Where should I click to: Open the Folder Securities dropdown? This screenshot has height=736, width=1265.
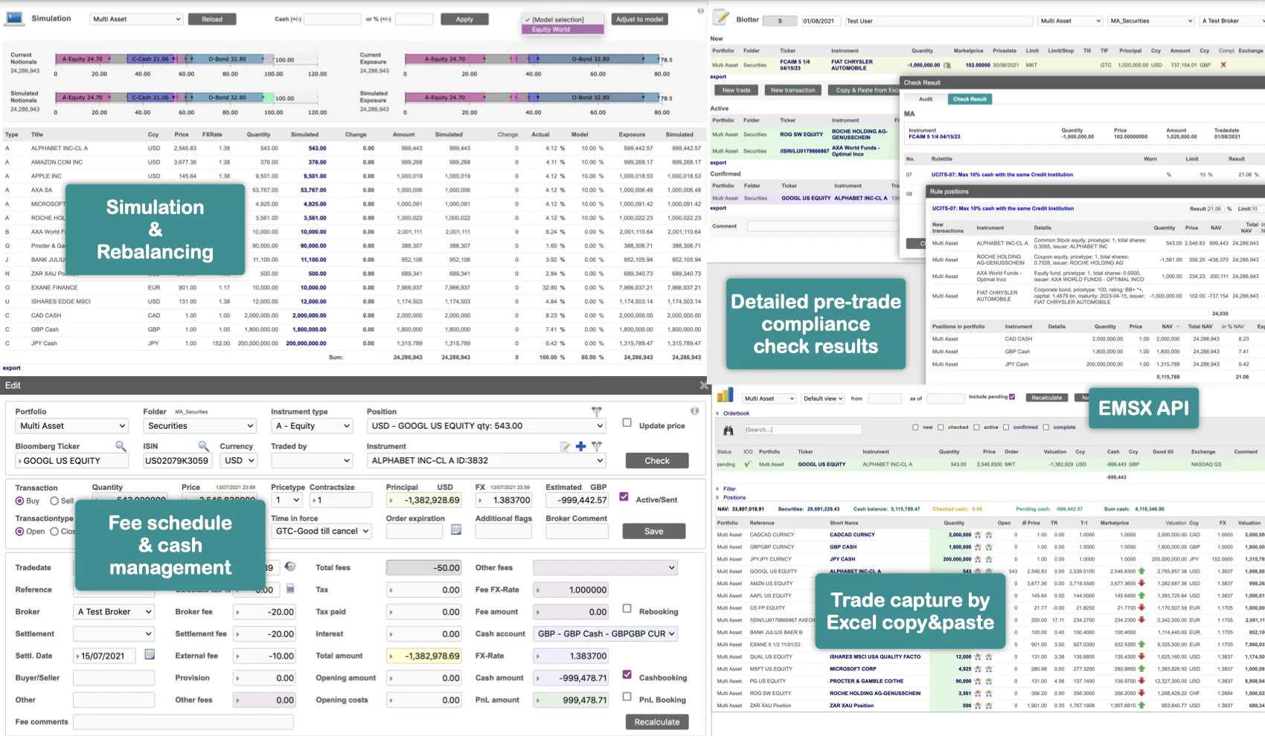[x=200, y=426]
